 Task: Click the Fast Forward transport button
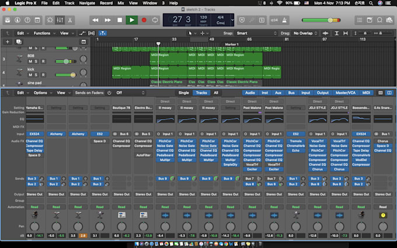click(107, 20)
